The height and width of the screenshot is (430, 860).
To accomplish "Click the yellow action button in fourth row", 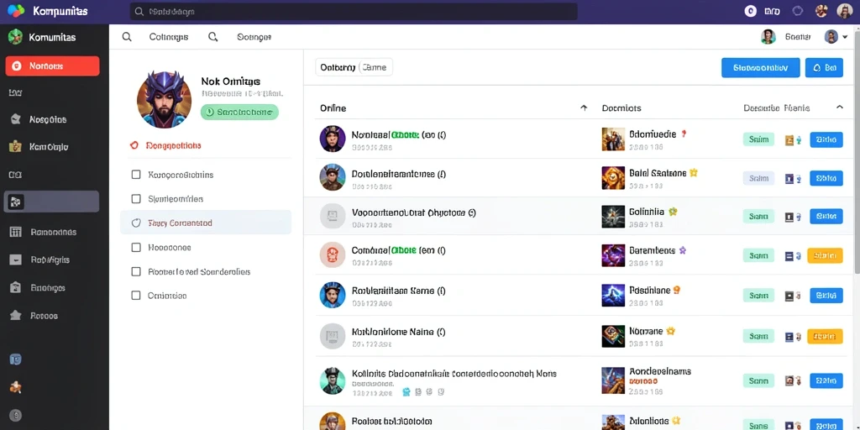I will (x=825, y=255).
